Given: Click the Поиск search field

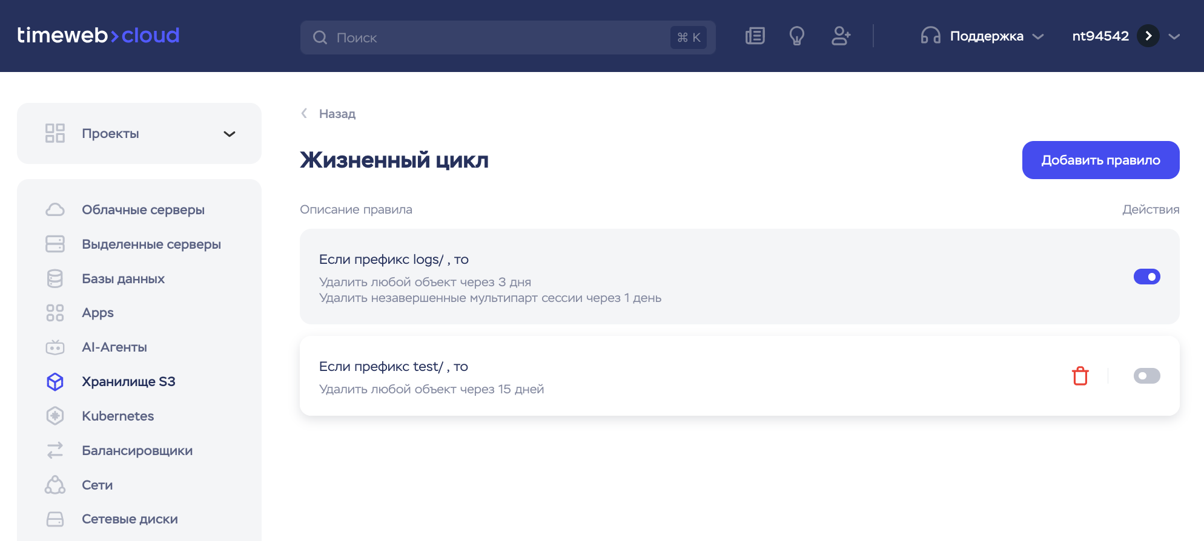Looking at the screenshot, I should (x=497, y=38).
